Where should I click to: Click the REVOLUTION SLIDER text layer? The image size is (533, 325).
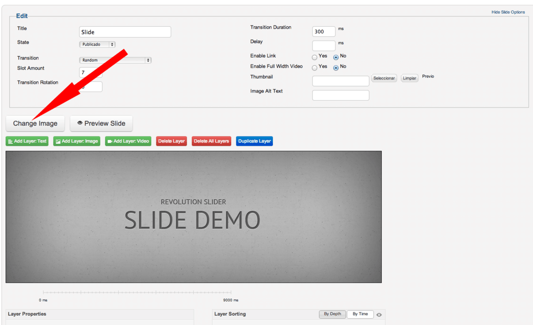193,202
